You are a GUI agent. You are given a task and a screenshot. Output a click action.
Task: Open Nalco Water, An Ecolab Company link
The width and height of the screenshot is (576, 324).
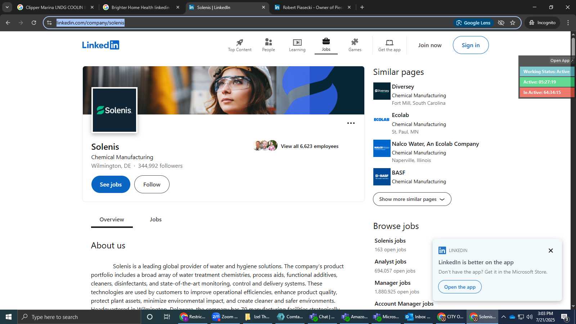[x=435, y=144]
